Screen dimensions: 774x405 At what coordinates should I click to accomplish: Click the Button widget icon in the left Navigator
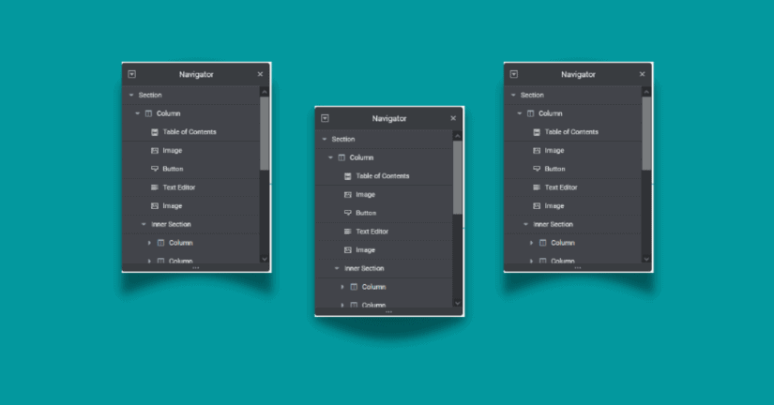click(154, 169)
